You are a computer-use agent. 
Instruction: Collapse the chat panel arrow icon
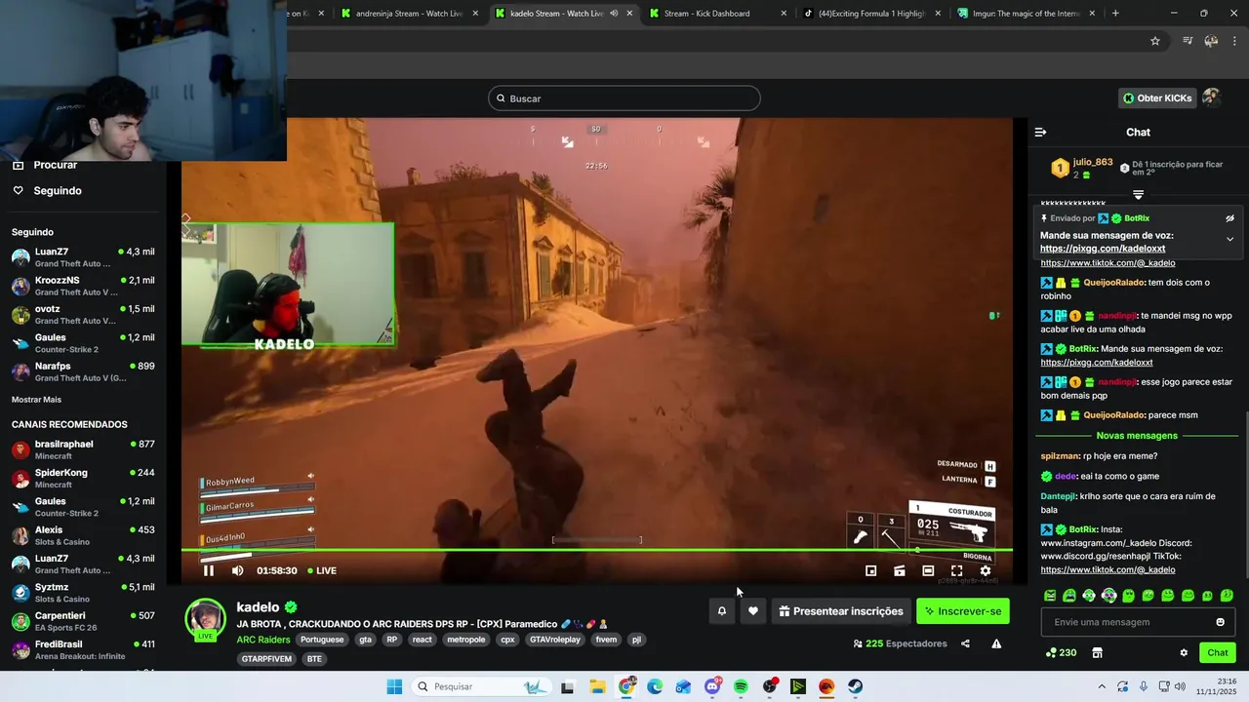[x=1040, y=132]
